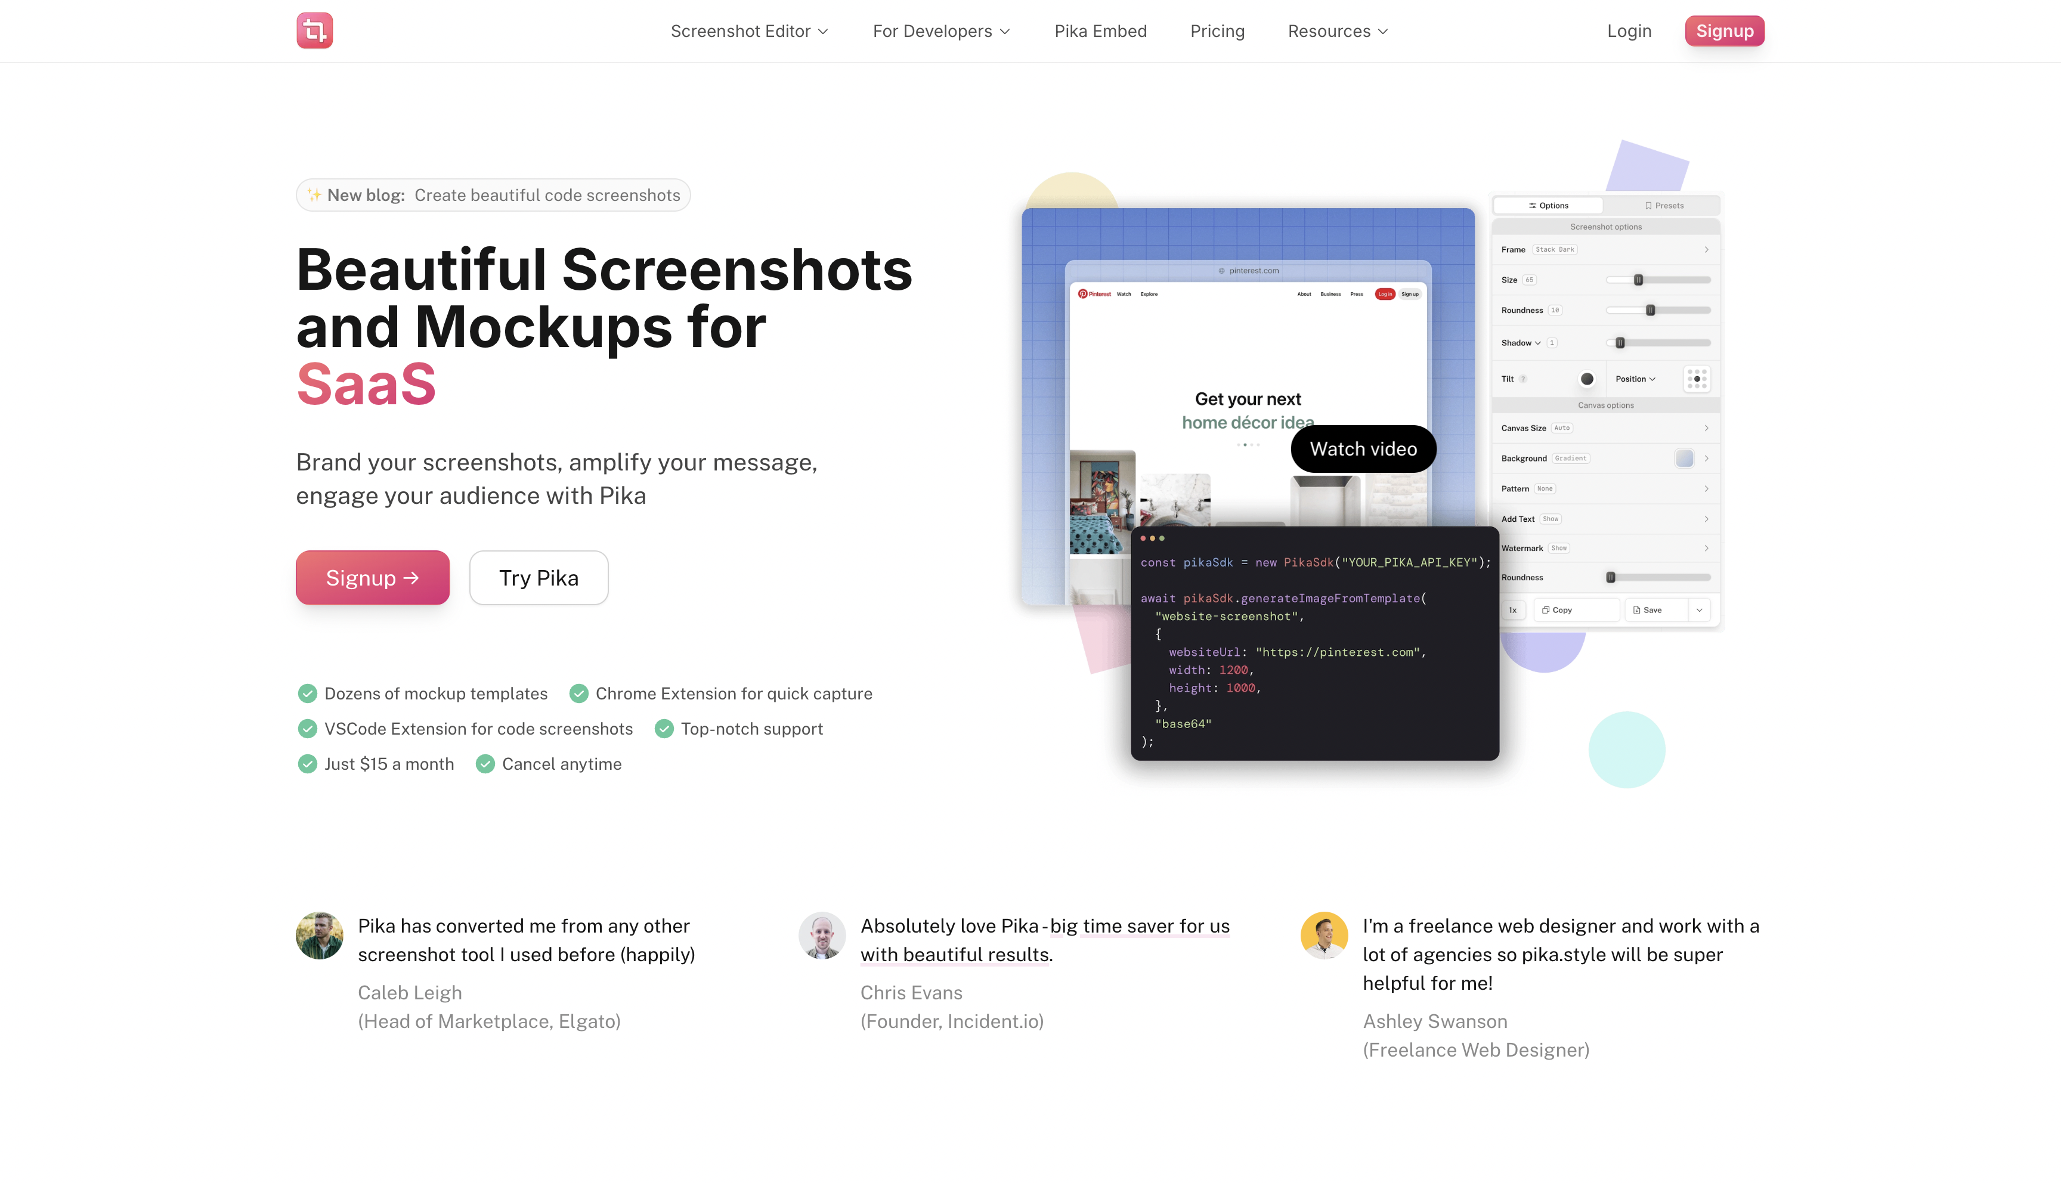Screen dimensions: 2061x1183
Task: Click the Pika logo icon
Action: (x=314, y=31)
